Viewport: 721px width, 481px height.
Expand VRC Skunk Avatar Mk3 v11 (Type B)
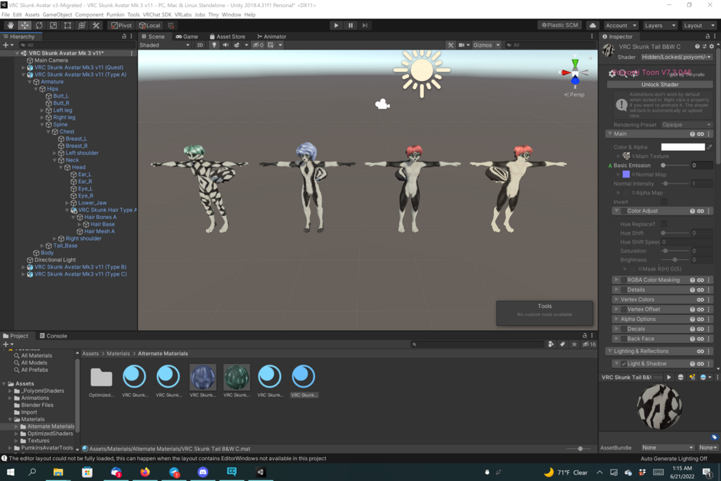point(24,267)
